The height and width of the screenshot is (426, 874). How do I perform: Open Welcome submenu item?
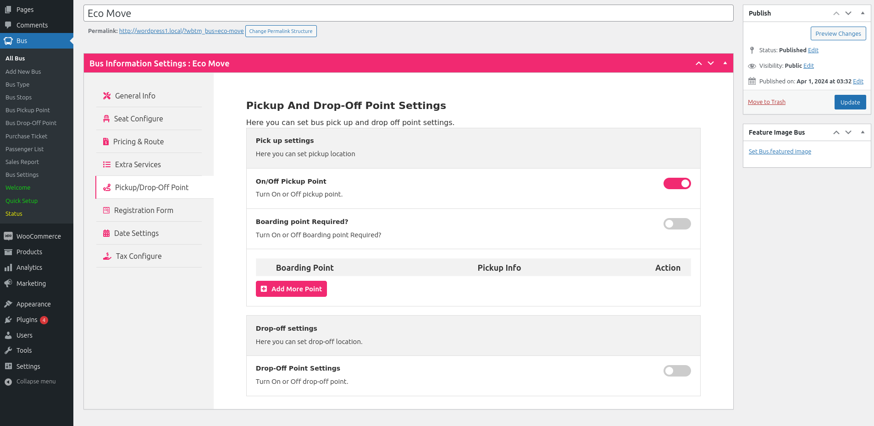[x=18, y=187]
